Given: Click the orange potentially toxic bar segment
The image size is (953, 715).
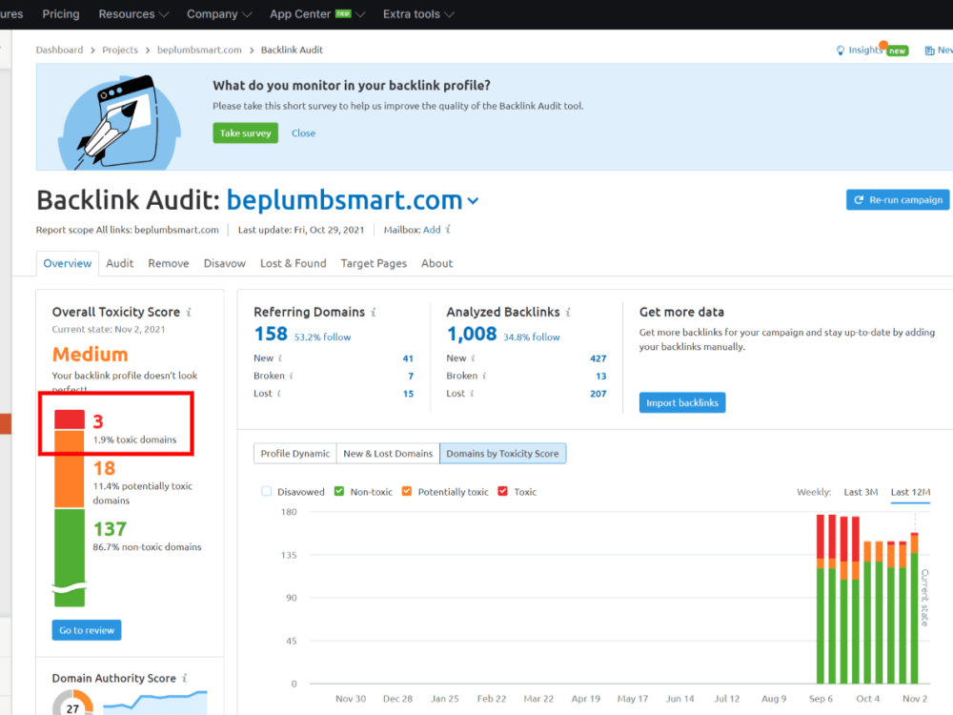Looking at the screenshot, I should click(70, 469).
